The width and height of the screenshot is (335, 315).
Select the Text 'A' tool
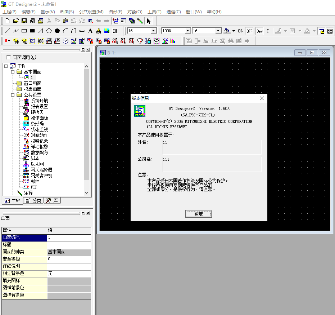coord(90,31)
